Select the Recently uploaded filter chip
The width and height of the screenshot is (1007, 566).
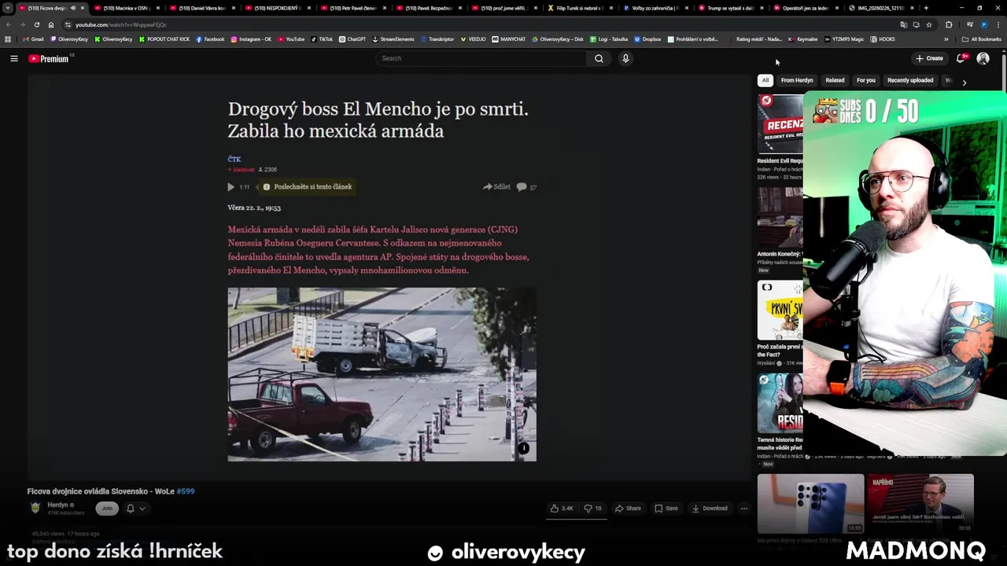point(910,80)
